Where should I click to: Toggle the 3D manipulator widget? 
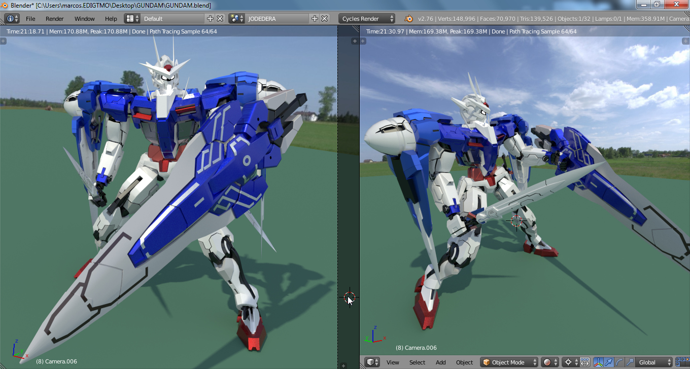(x=598, y=362)
